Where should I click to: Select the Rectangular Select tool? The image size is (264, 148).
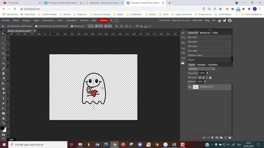point(3,39)
